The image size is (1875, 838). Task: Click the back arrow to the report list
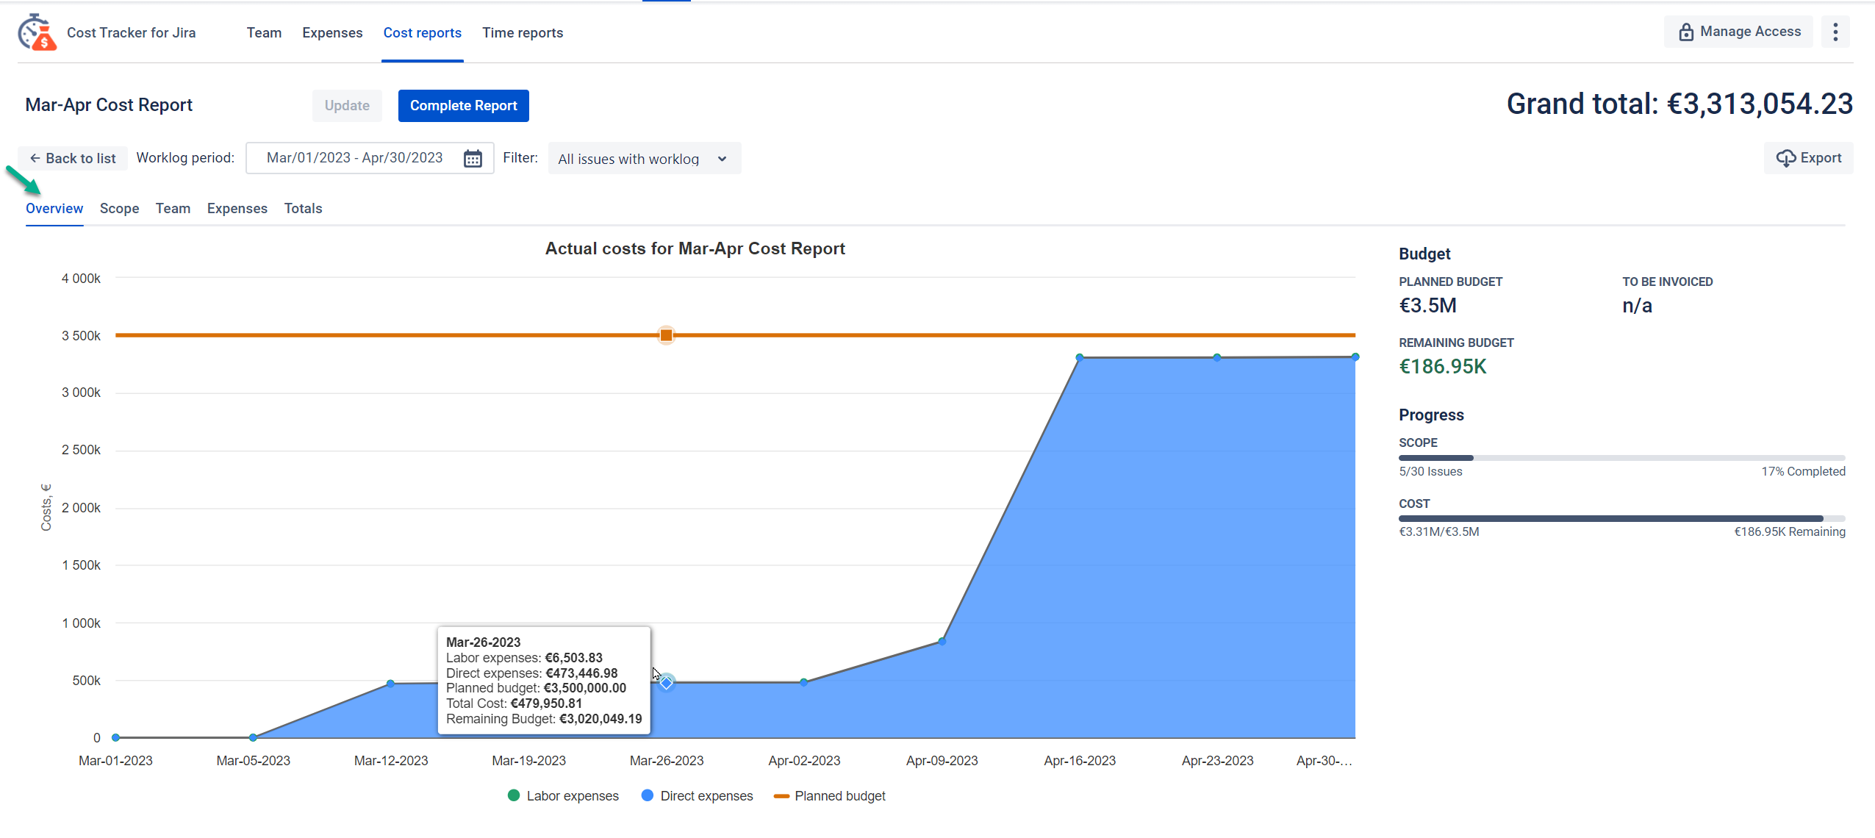click(35, 159)
